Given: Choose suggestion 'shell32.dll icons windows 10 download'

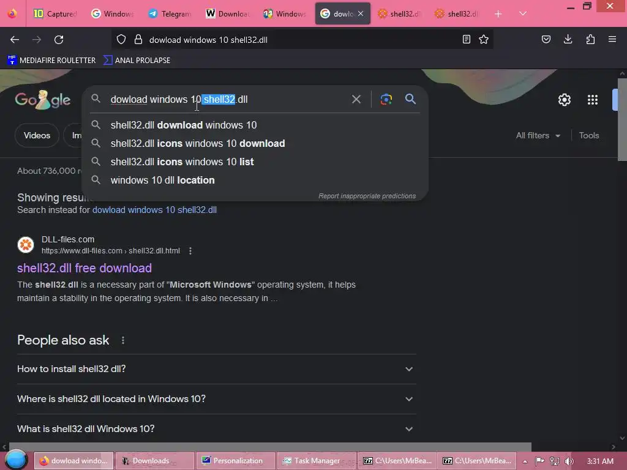Looking at the screenshot, I should 255,143.
